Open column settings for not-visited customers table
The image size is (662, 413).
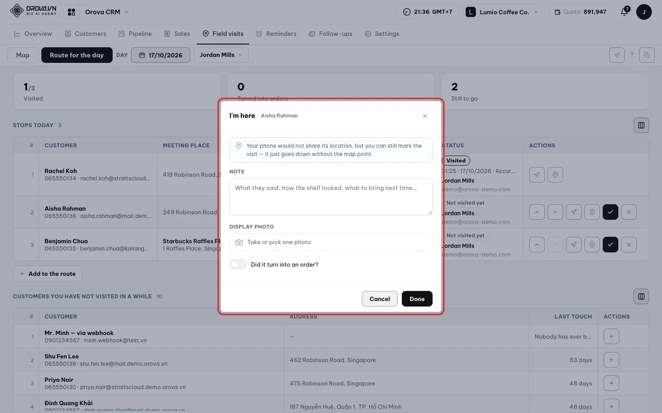pos(641,296)
